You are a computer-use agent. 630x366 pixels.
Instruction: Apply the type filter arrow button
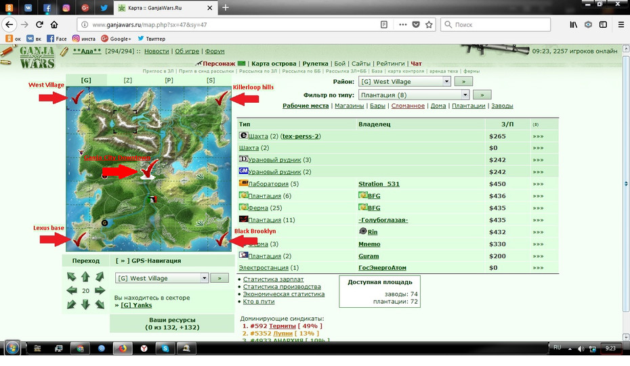pos(482,95)
